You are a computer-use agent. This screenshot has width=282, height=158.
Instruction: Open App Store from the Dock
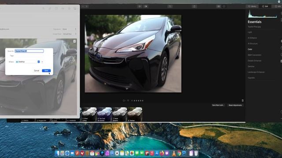click(x=157, y=153)
